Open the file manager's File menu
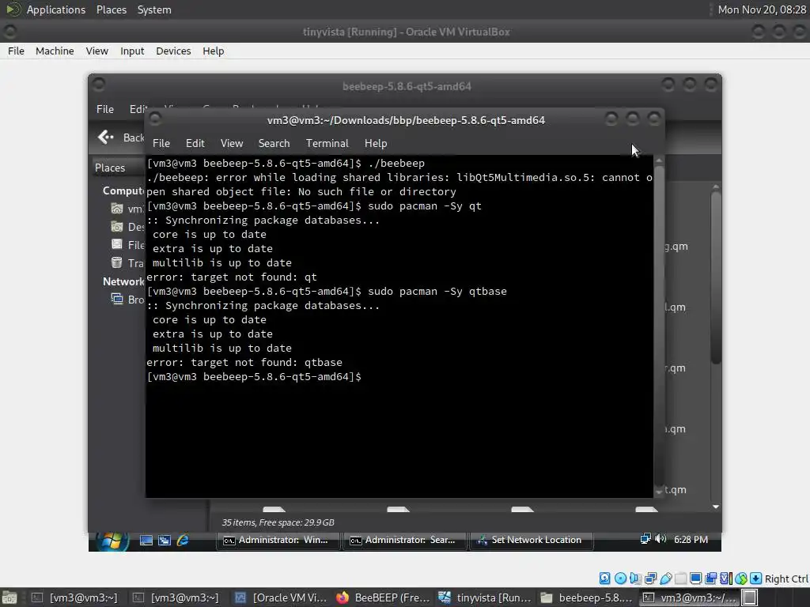The height and width of the screenshot is (607, 810). pos(105,109)
